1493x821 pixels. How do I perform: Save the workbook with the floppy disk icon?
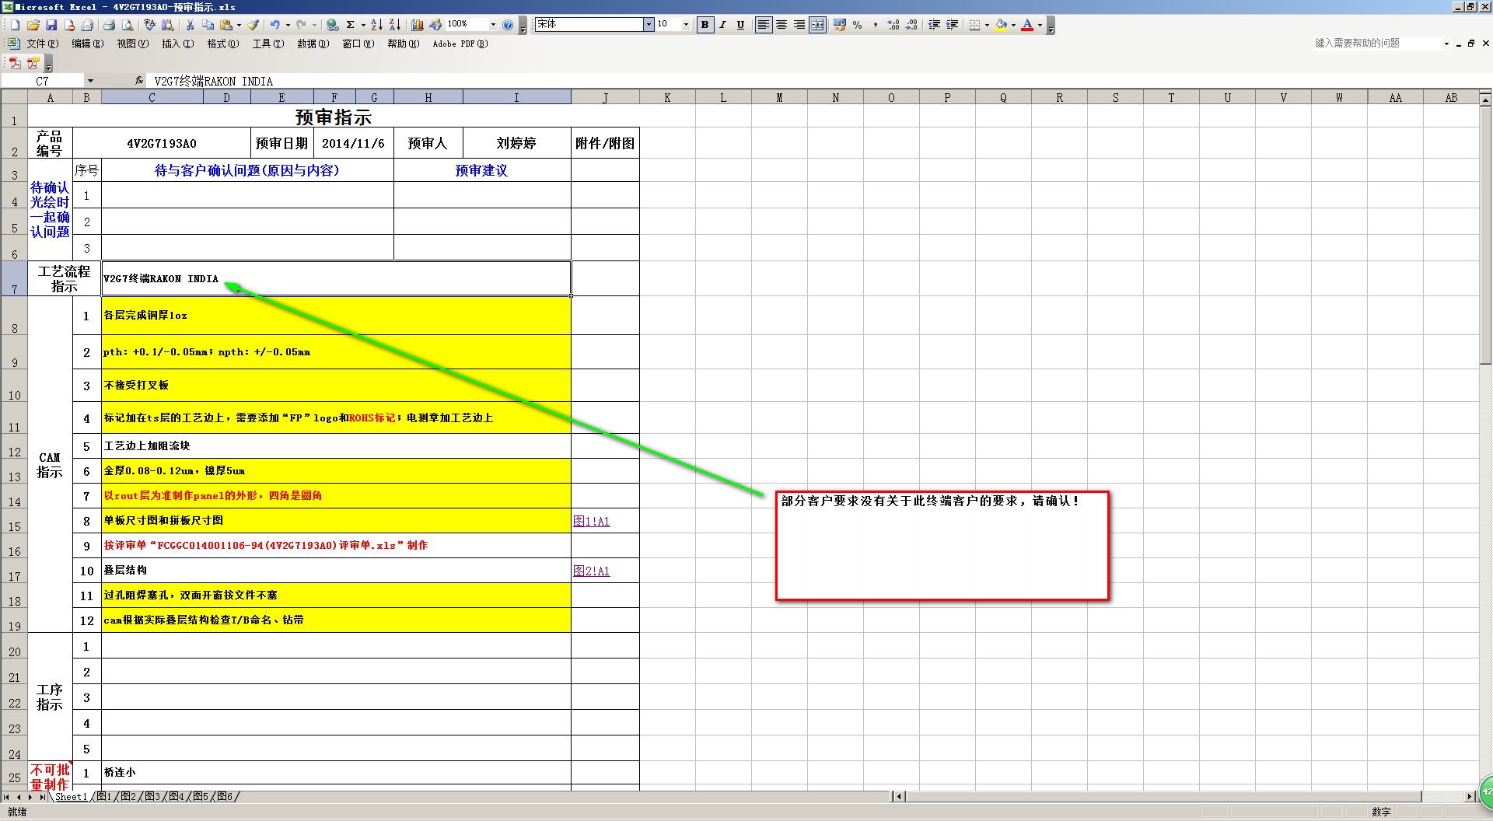coord(51,25)
